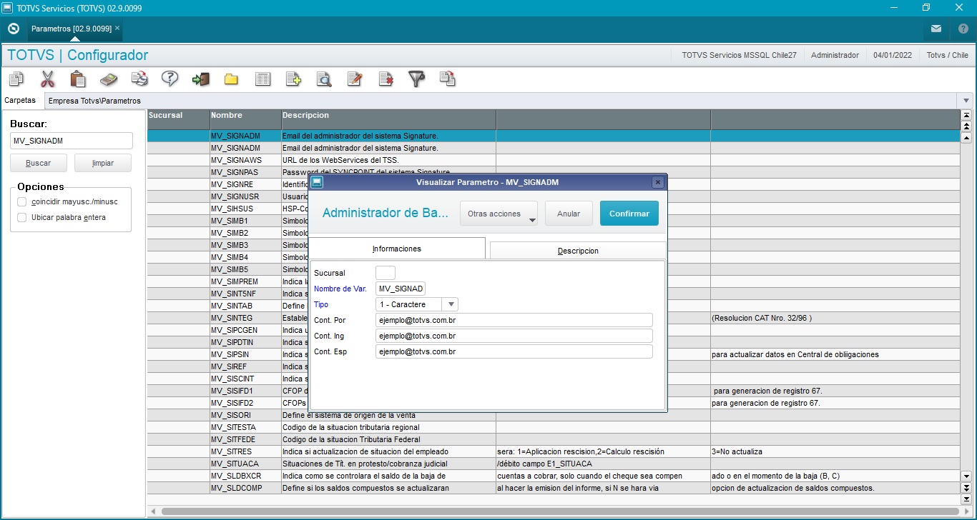
Task: Select the MV_SITFEDE parameter row
Action: pyautogui.click(x=554, y=439)
